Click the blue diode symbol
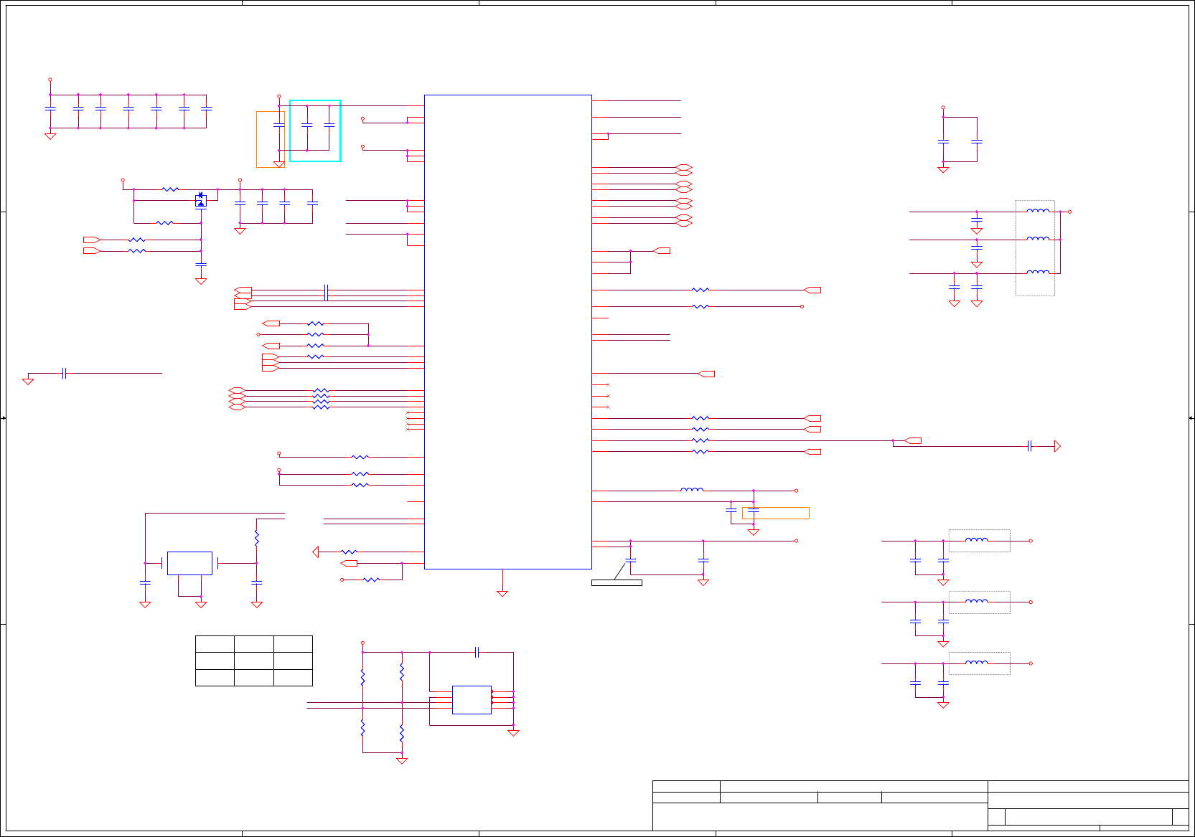 201,200
